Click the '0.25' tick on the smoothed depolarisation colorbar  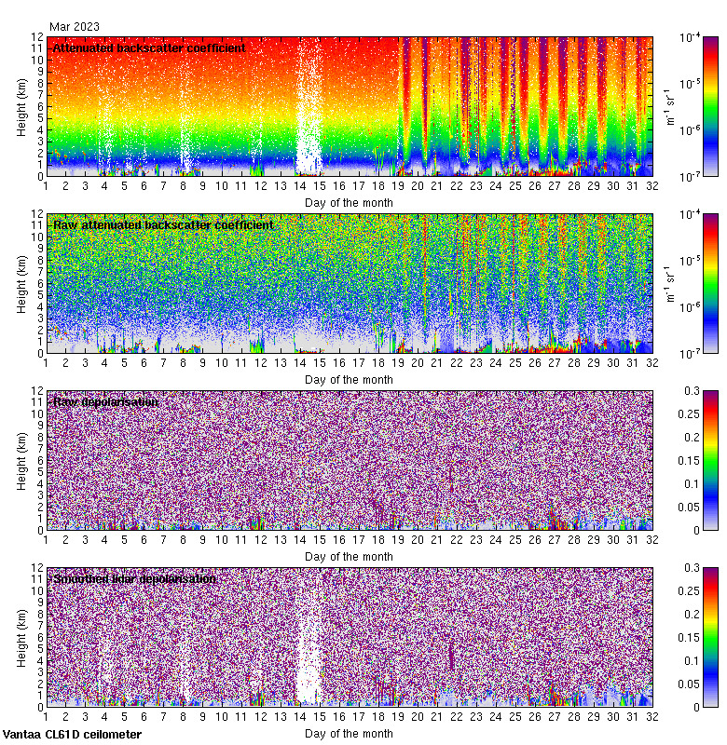pyautogui.click(x=689, y=590)
